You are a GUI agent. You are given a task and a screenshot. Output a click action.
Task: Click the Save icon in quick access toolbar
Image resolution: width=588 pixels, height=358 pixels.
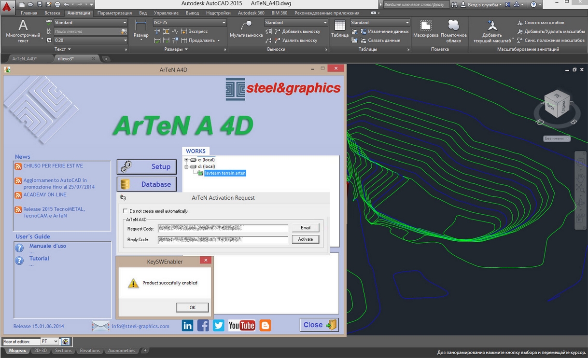point(40,4)
